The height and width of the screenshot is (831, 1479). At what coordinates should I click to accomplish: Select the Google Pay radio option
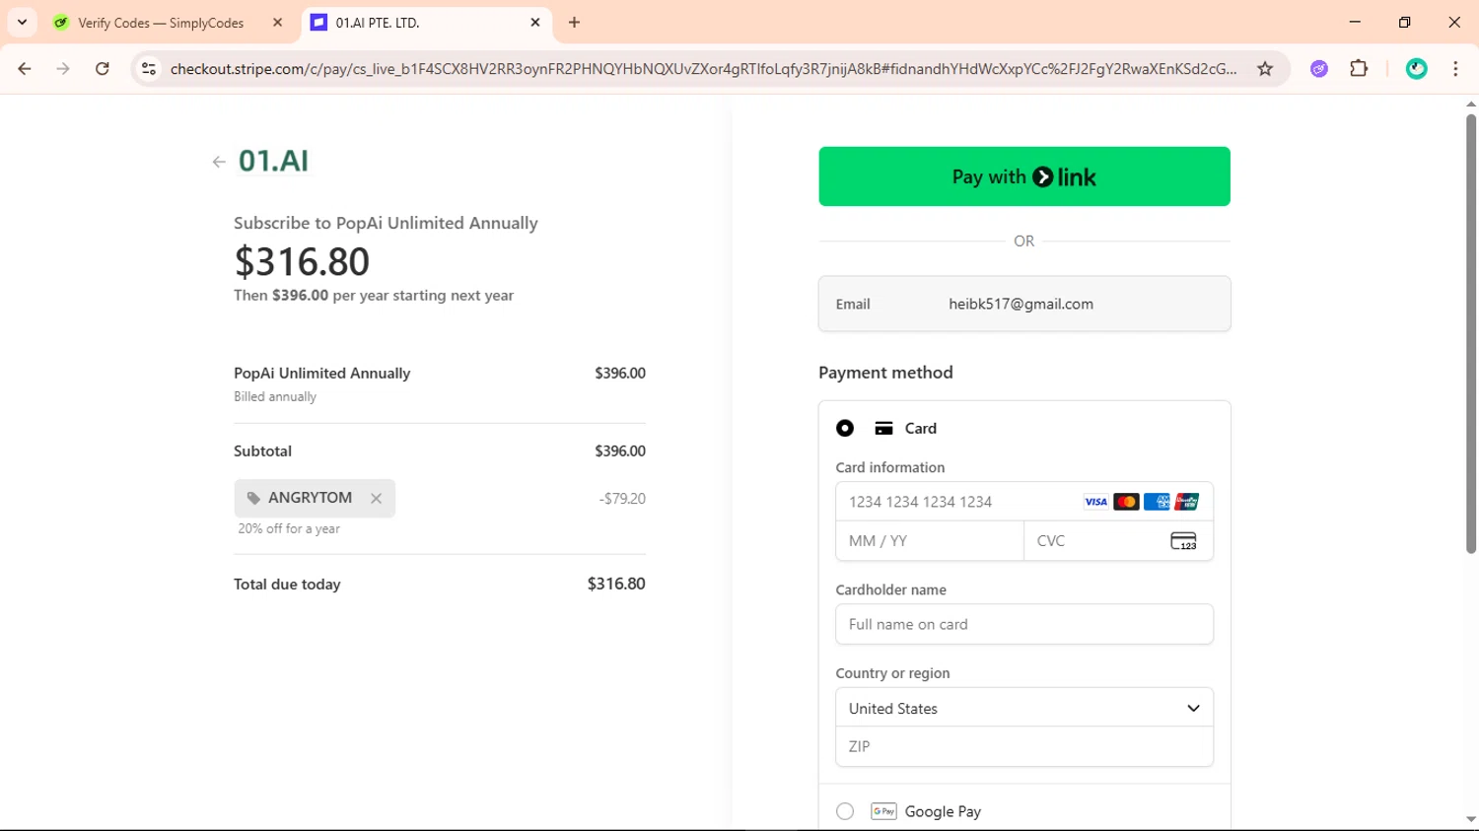point(845,811)
